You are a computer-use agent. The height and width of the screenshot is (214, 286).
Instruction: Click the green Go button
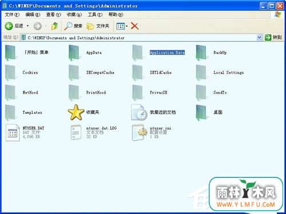point(273,37)
